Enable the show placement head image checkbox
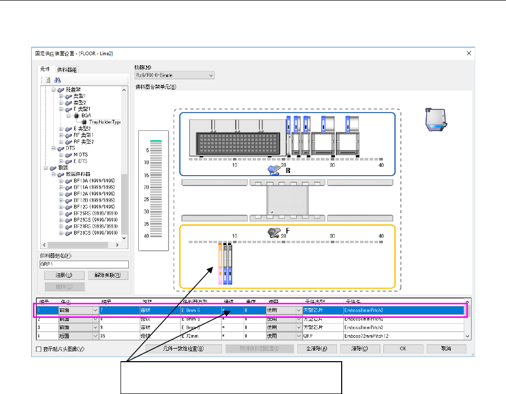 (38, 349)
